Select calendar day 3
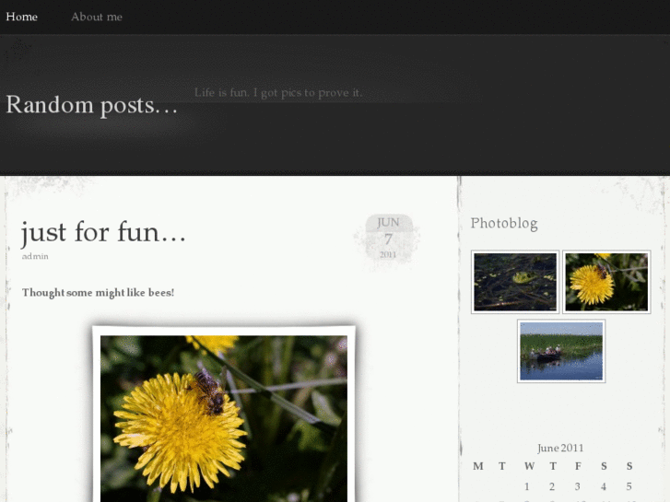Screen dimensions: 670x502 point(577,486)
